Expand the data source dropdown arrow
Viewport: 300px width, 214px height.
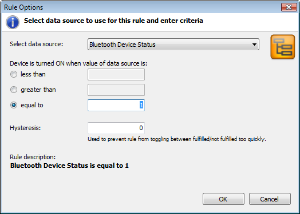(254, 45)
